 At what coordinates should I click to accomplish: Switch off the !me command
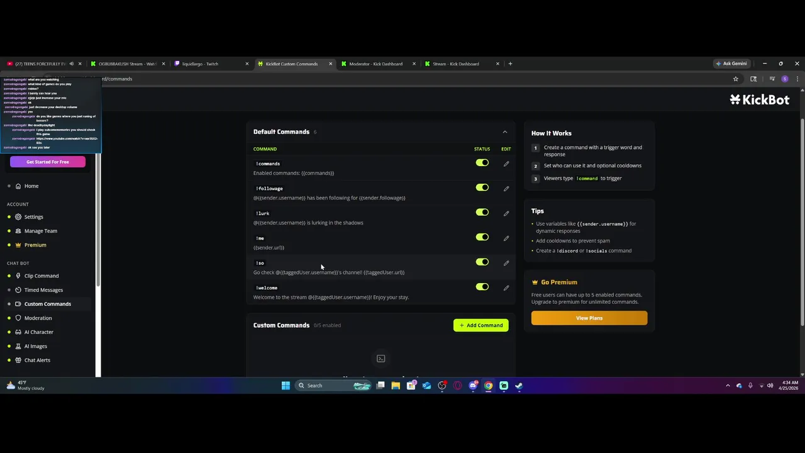click(482, 237)
